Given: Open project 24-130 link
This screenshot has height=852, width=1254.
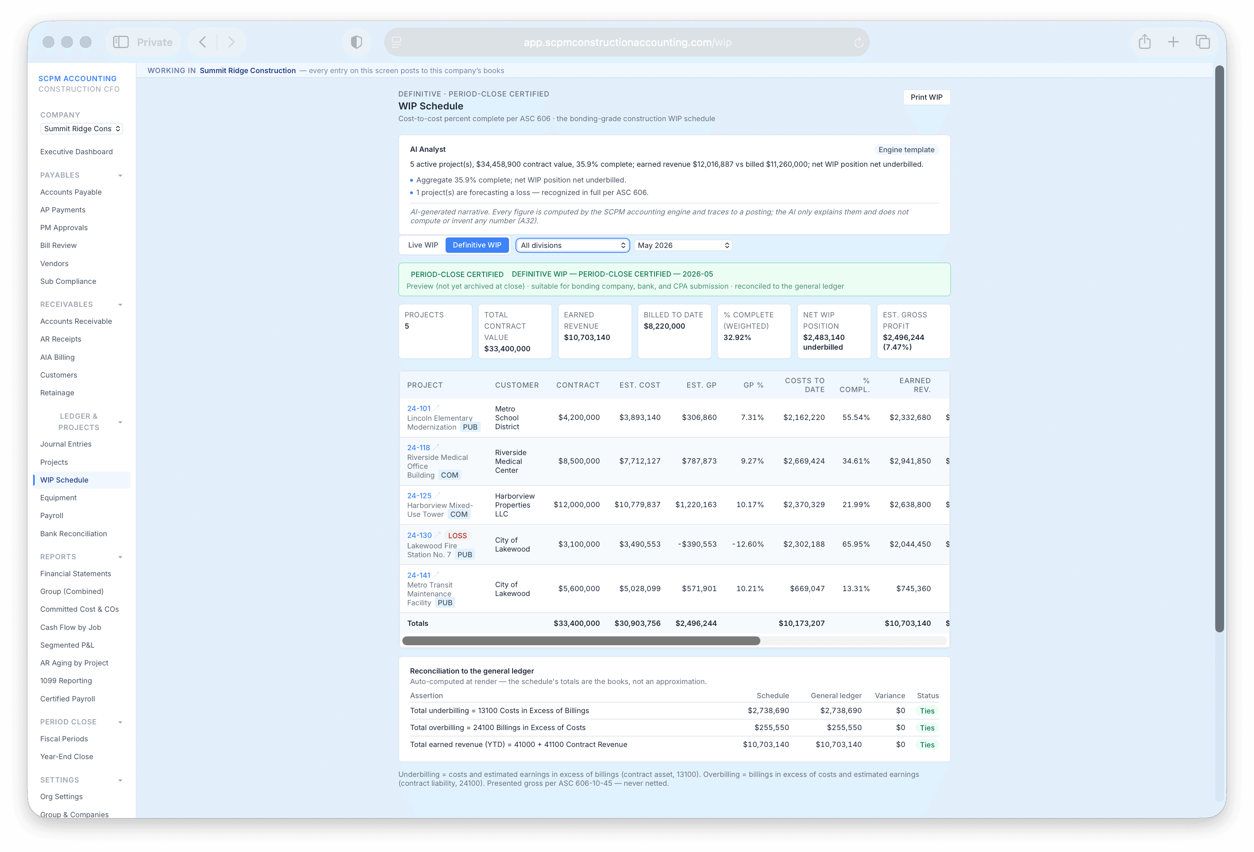Looking at the screenshot, I should point(419,535).
